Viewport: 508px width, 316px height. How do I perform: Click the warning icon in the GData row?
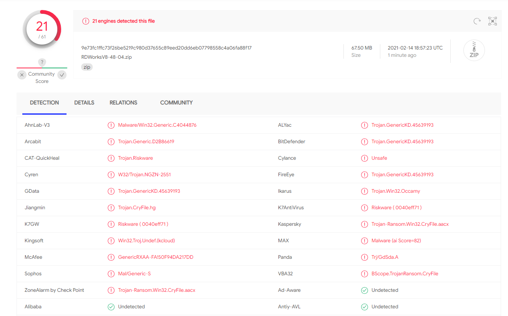[111, 191]
